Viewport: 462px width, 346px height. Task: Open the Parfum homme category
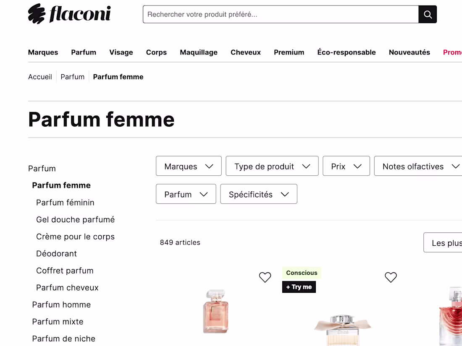pyautogui.click(x=61, y=304)
